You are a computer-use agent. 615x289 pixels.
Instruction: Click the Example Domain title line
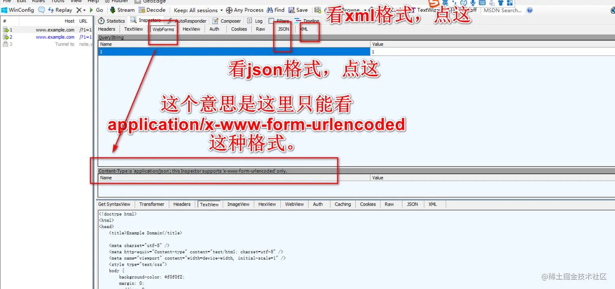click(x=145, y=233)
